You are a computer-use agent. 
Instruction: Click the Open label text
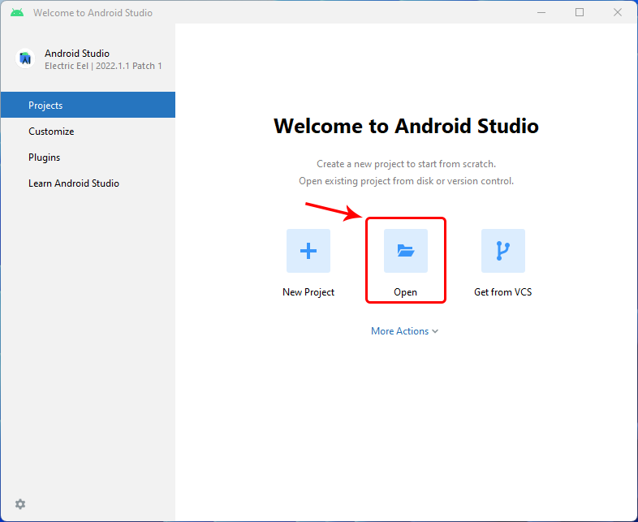(405, 292)
